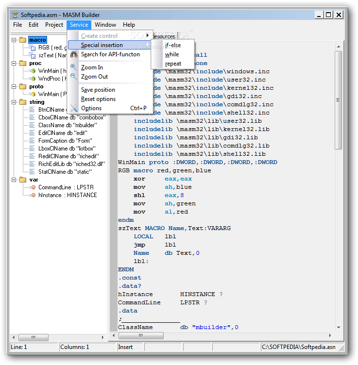This screenshot has width=358, height=365.
Task: Open the Window menu
Action: 105,25
